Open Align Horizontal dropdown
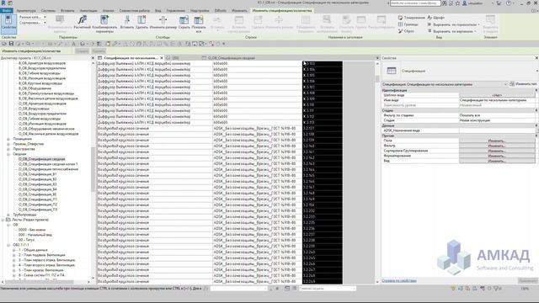539x303 pixels. pos(454,24)
